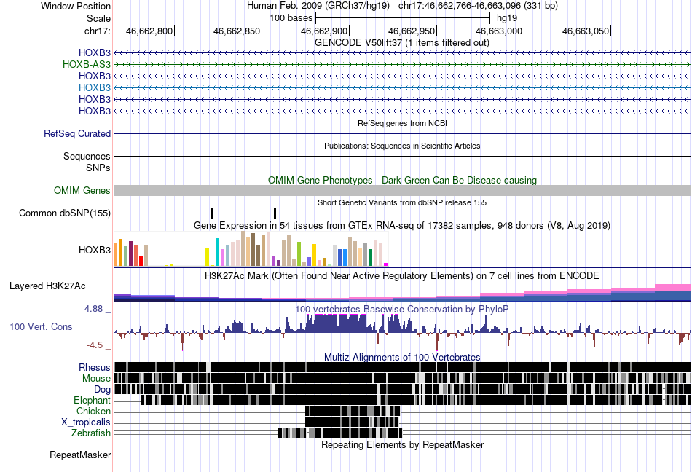Click Publications: Sequences in Scientific Articles title
This screenshot has width=692, height=472.
402,146
